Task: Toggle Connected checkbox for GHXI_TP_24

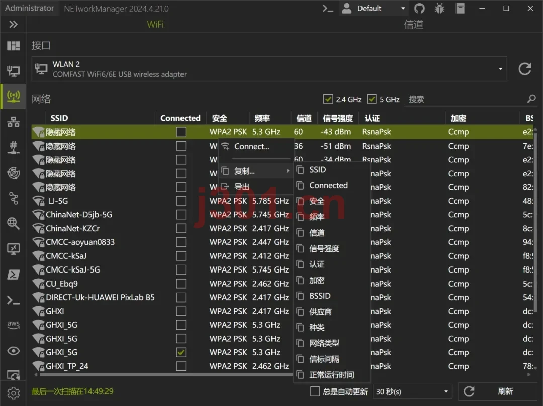Action: pos(181,366)
